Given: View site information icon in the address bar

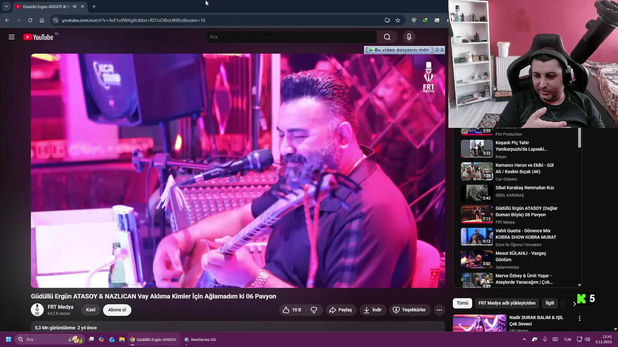Looking at the screenshot, I should (x=56, y=20).
